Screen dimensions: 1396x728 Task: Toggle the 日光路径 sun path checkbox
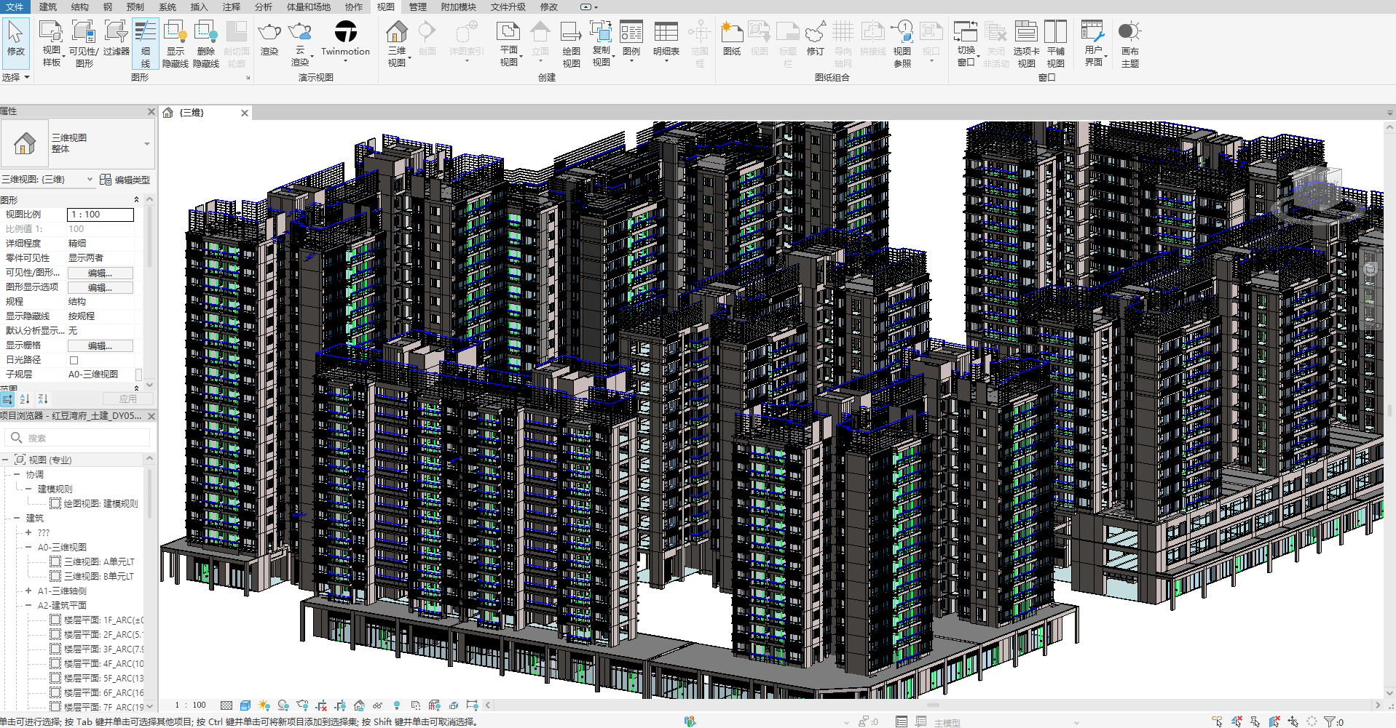(74, 360)
